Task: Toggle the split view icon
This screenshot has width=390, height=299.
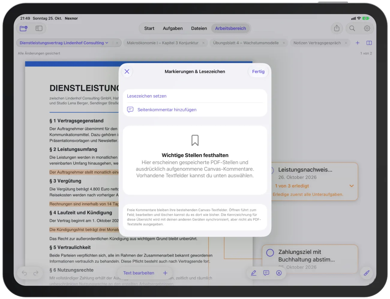Action: pos(369,43)
